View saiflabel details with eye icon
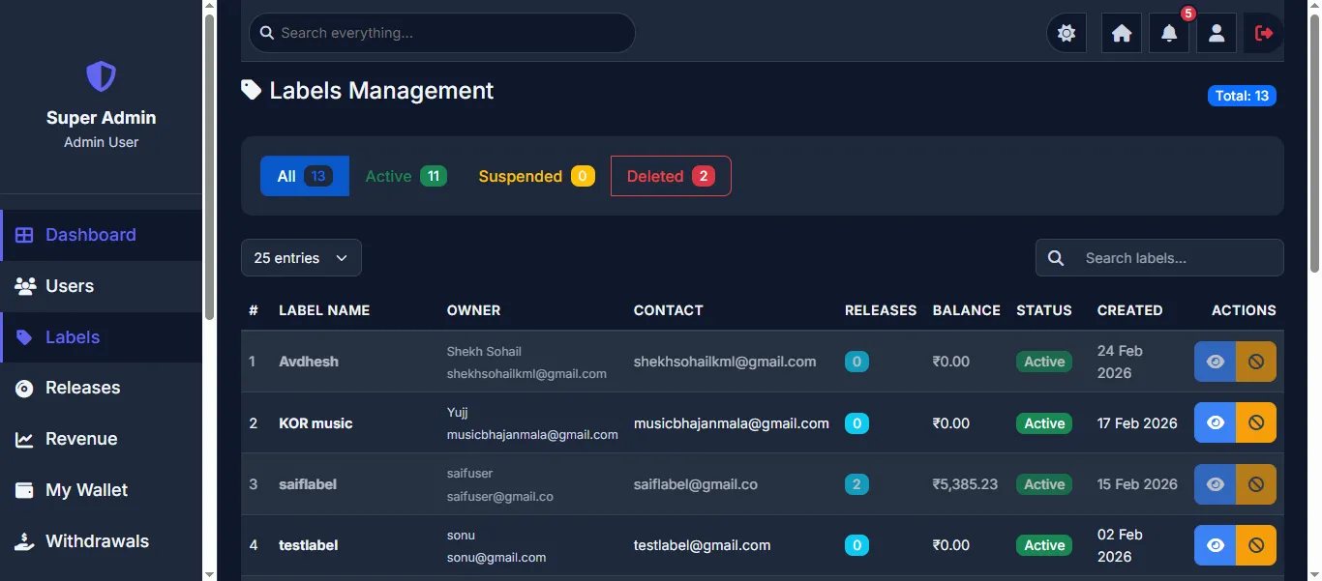This screenshot has width=1322, height=581. (1216, 484)
